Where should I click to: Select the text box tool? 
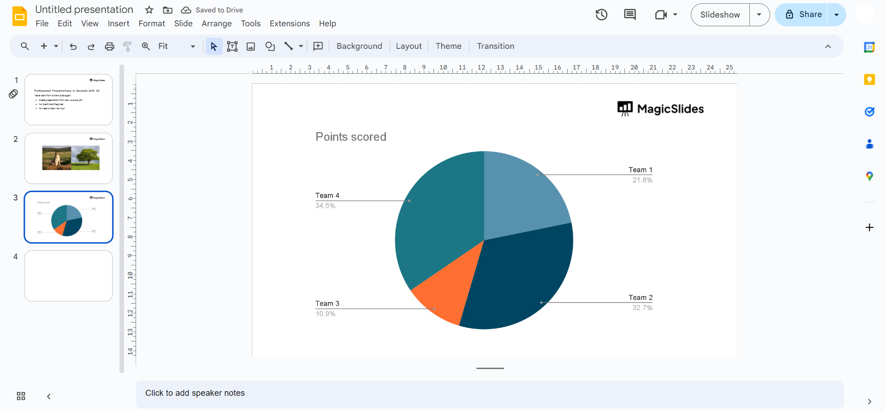[x=232, y=46]
